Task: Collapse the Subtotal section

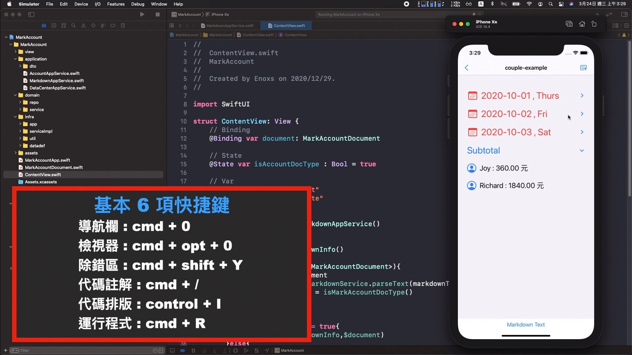Action: 582,151
